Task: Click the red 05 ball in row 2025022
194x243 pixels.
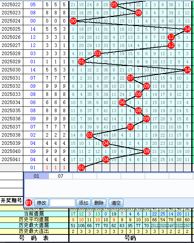Action: (x=114, y=5)
